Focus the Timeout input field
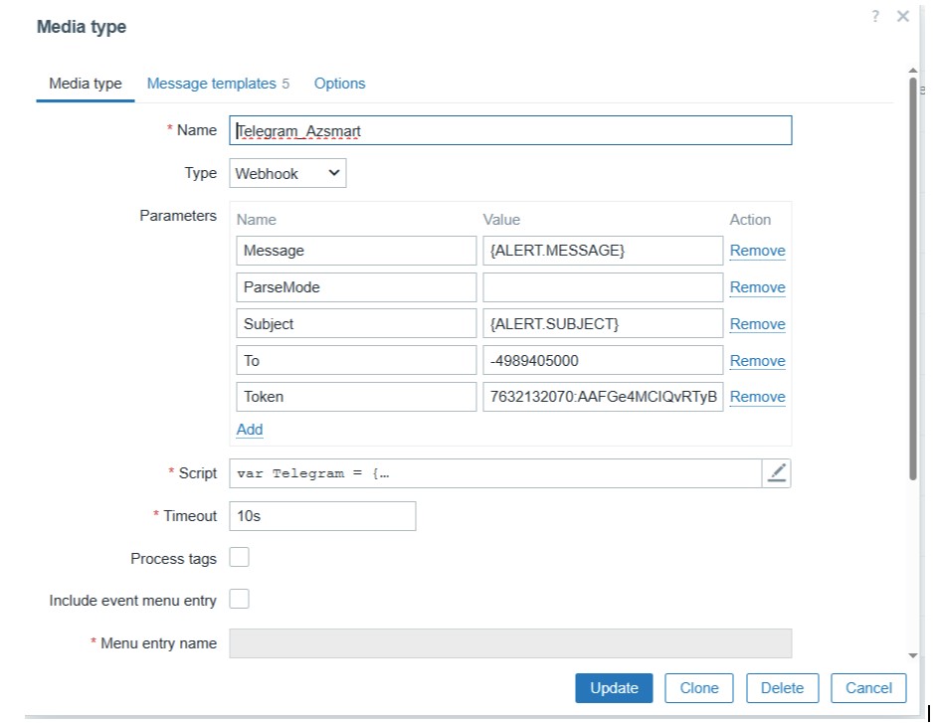 pos(322,516)
